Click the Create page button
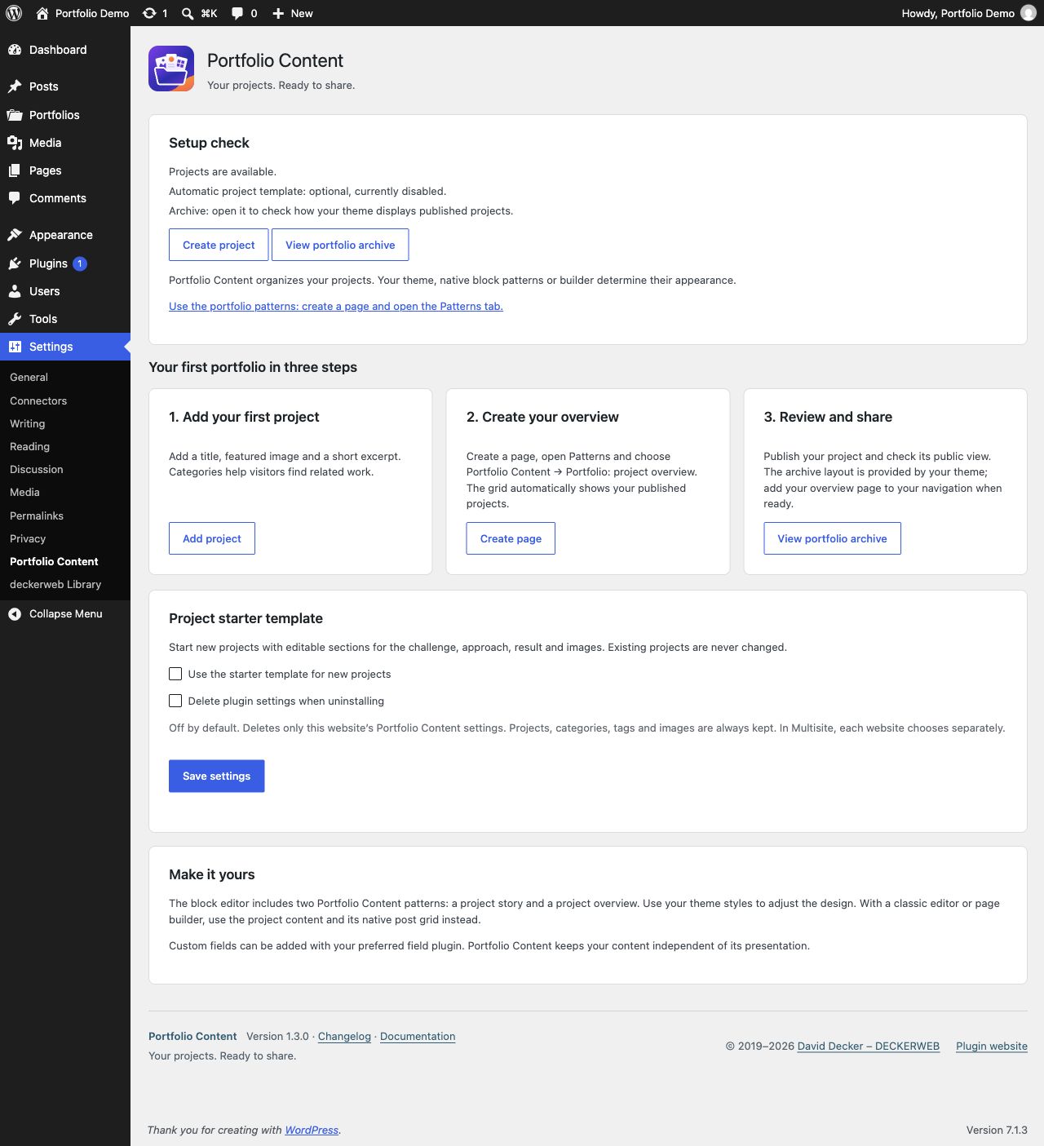The height and width of the screenshot is (1146, 1044). pyautogui.click(x=511, y=538)
